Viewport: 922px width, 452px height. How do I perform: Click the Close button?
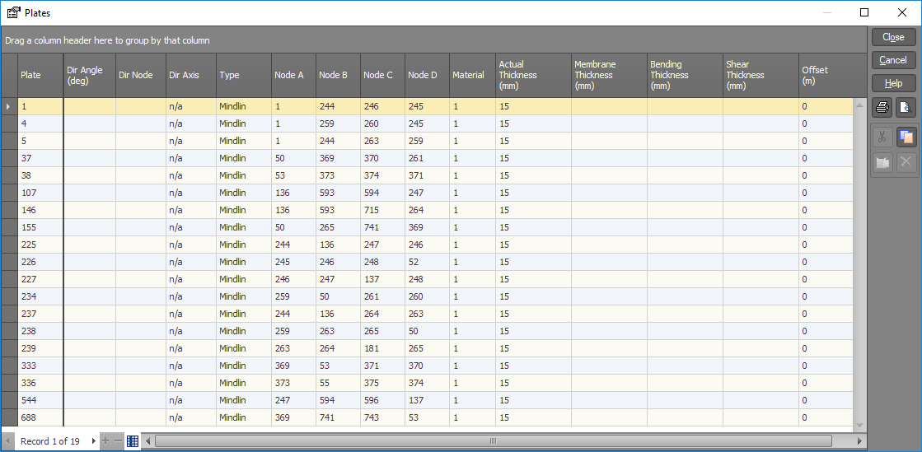click(893, 37)
